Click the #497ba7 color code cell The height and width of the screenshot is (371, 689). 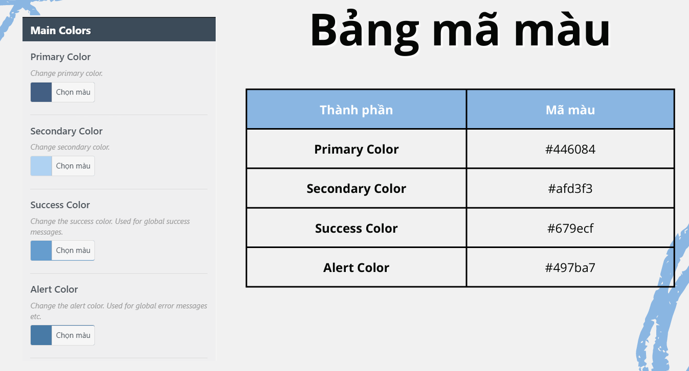pos(570,267)
